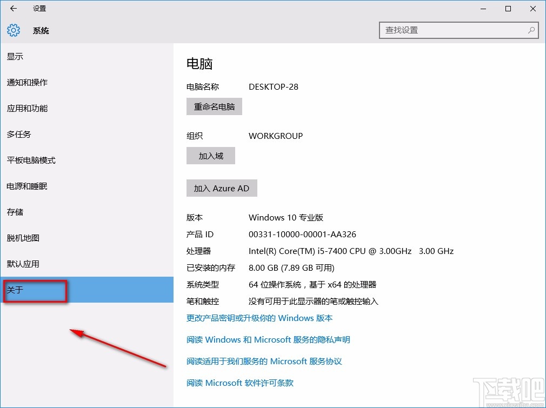546x408 pixels.
Task: Select 多任务 in the sidebar
Action: 19,134
